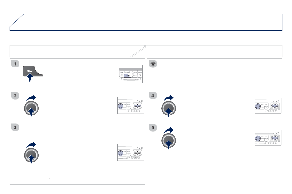Select the step 2 number badge
This screenshot has height=194, width=292.
tap(15, 96)
